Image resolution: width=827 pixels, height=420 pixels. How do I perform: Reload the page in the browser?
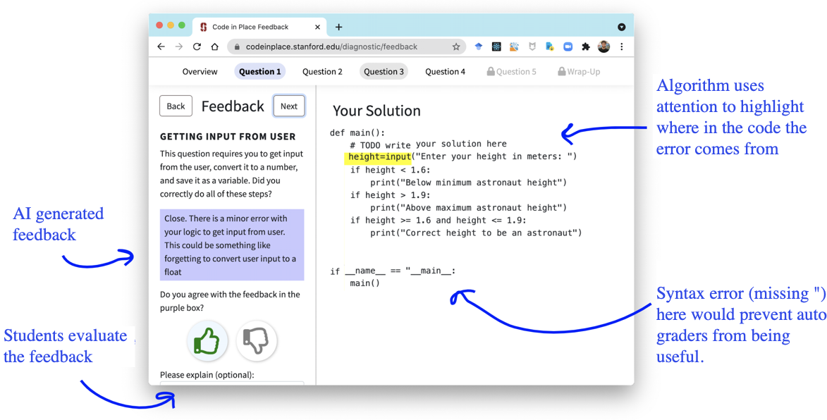coord(197,47)
